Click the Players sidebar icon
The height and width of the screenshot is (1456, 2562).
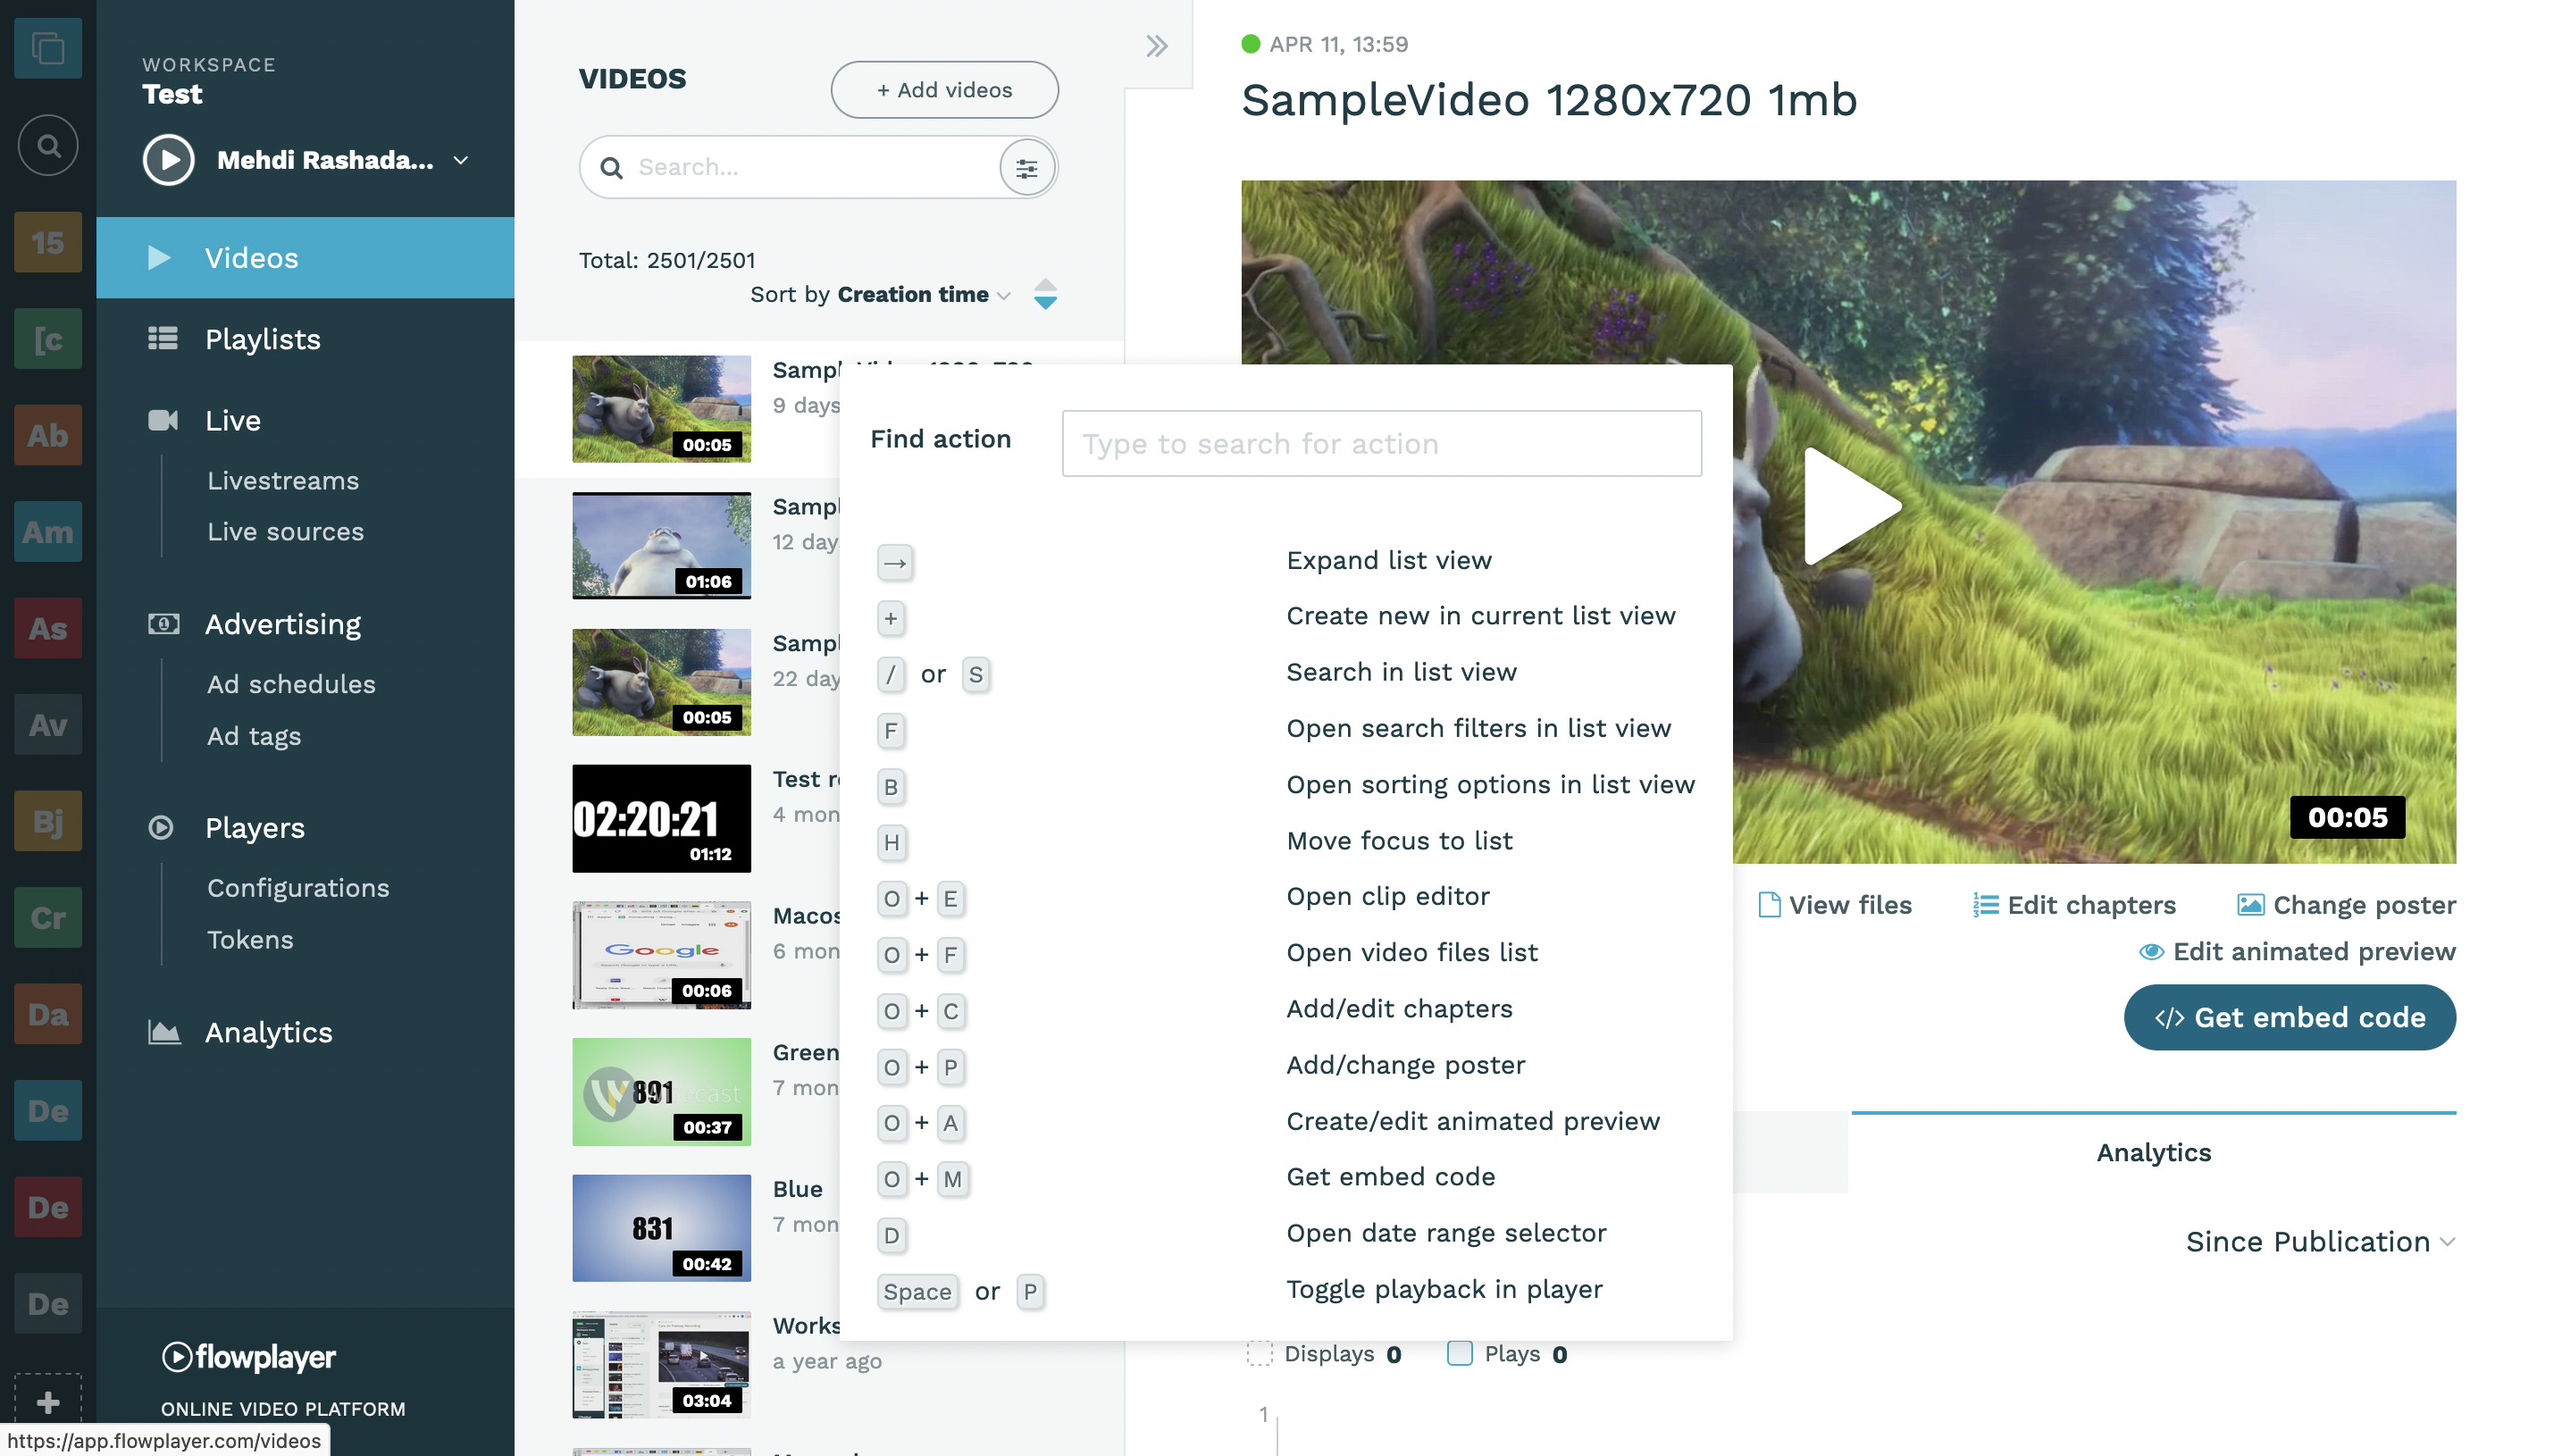coord(160,826)
